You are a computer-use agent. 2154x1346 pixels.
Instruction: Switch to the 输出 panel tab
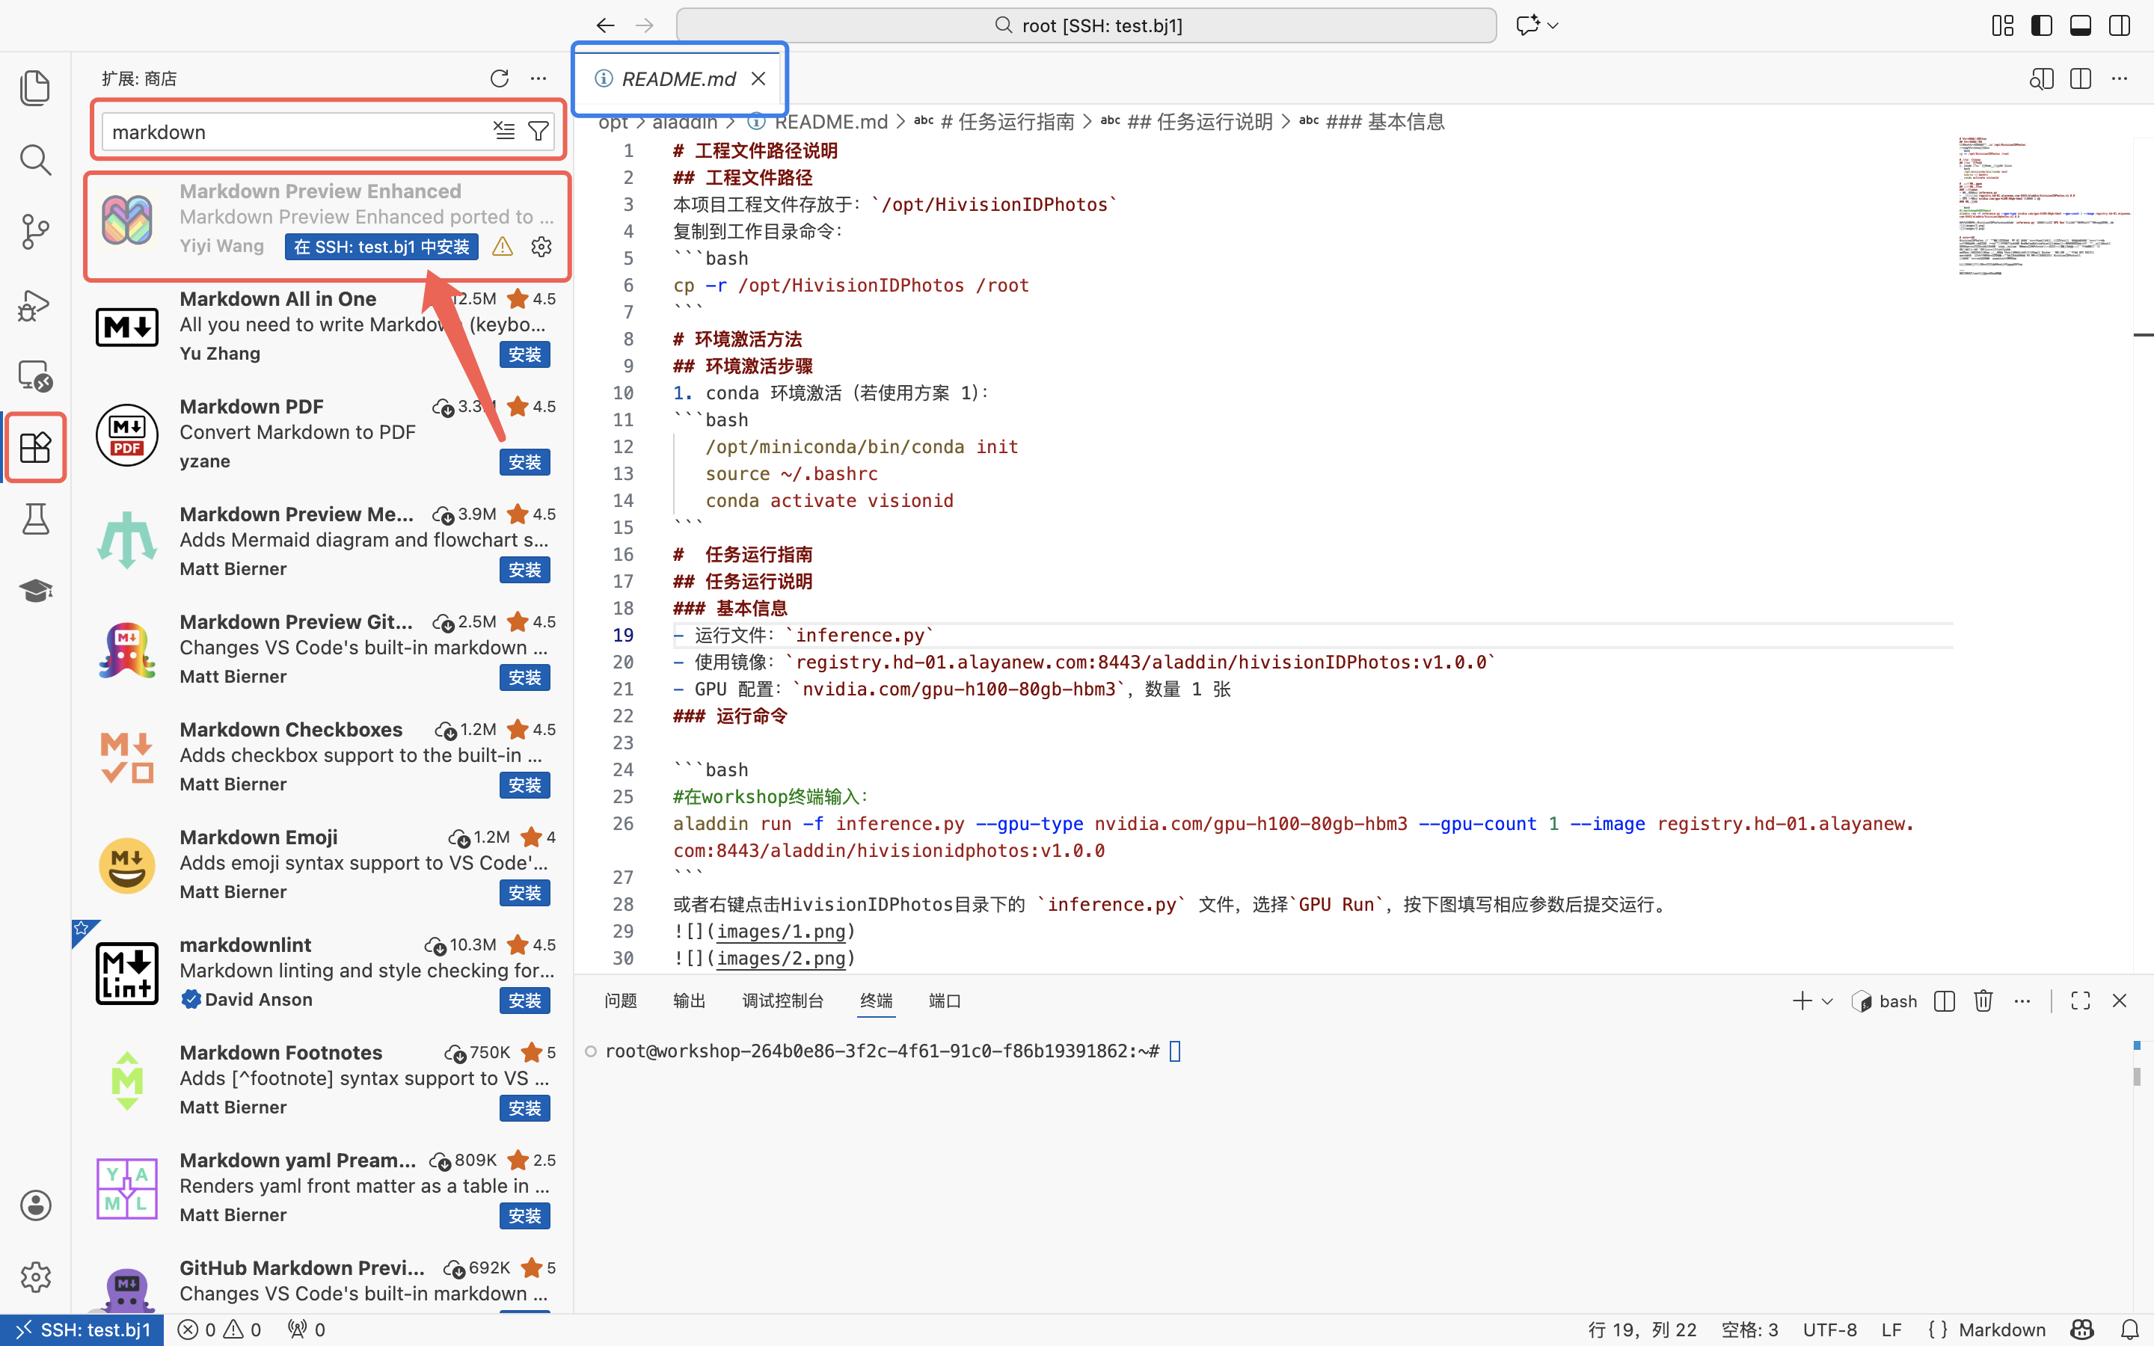[x=689, y=1001]
